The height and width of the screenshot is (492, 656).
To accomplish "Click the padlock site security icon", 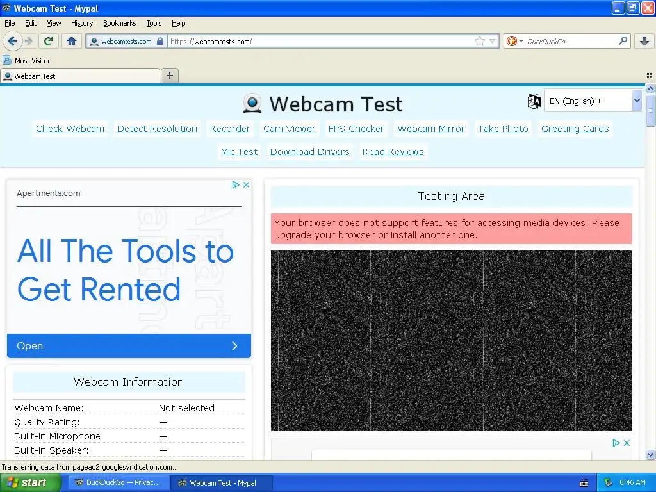I will coord(160,41).
